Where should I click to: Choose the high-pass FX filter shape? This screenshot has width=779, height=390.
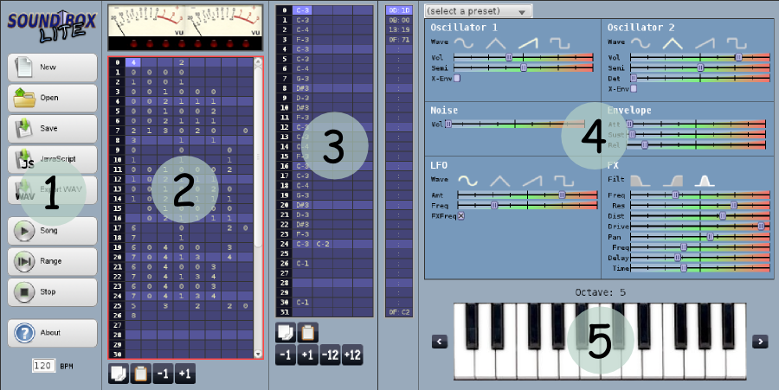pos(673,181)
